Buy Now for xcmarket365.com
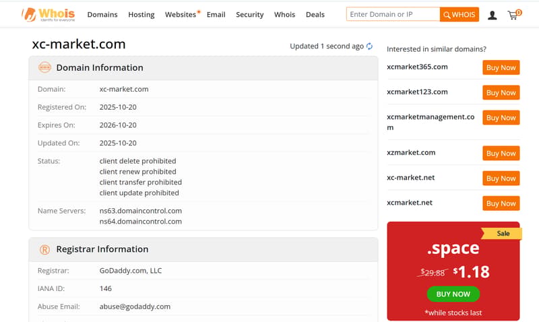This screenshot has width=539, height=322. tap(501, 67)
